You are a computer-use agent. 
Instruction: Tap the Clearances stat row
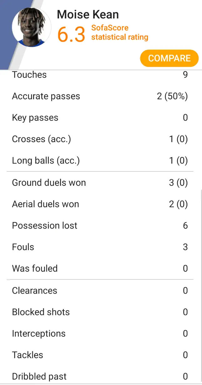click(x=100, y=291)
